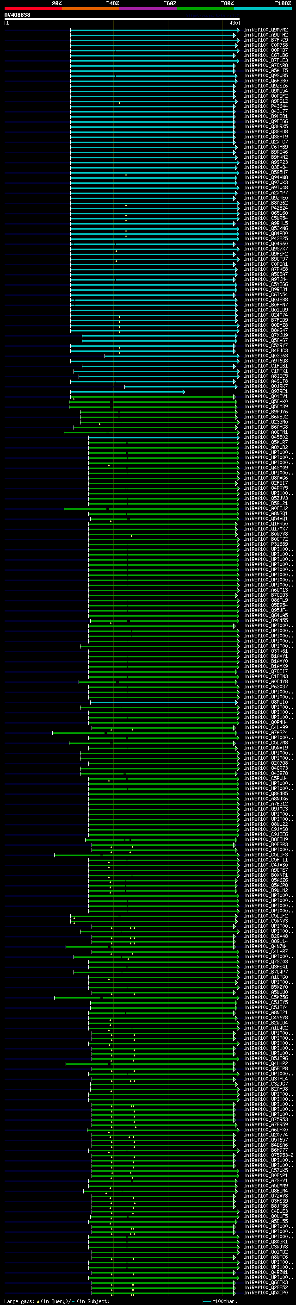This screenshot has width=296, height=1305.
Task: Open hit UniRef100_Q9M7M2
Action: click(x=265, y=30)
